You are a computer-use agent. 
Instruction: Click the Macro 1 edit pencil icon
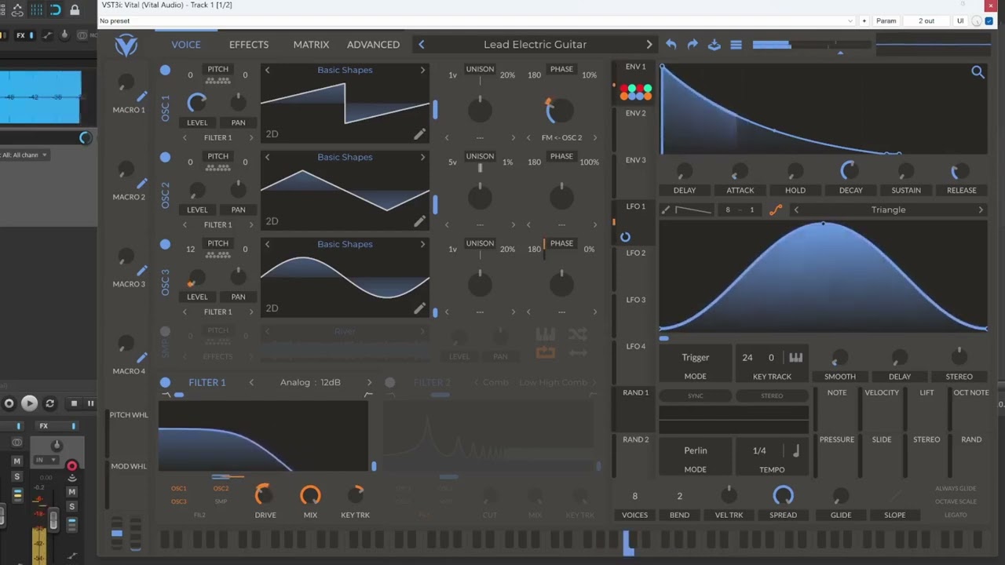pyautogui.click(x=142, y=97)
